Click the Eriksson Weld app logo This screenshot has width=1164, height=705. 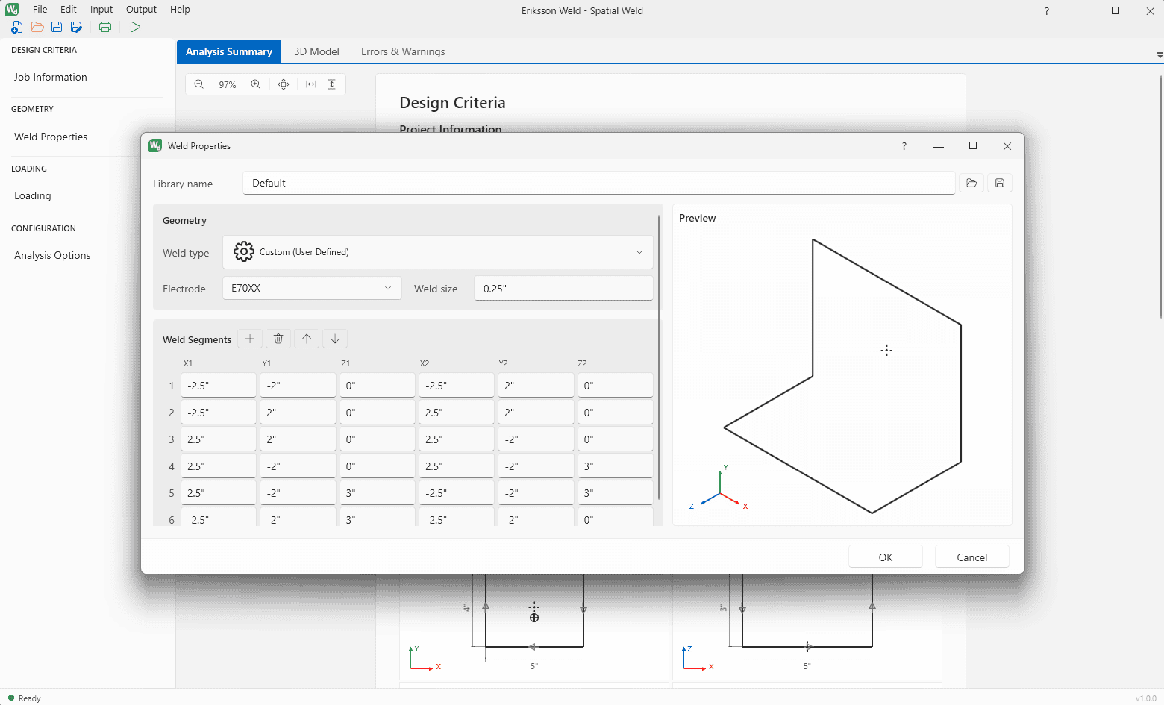pyautogui.click(x=12, y=10)
